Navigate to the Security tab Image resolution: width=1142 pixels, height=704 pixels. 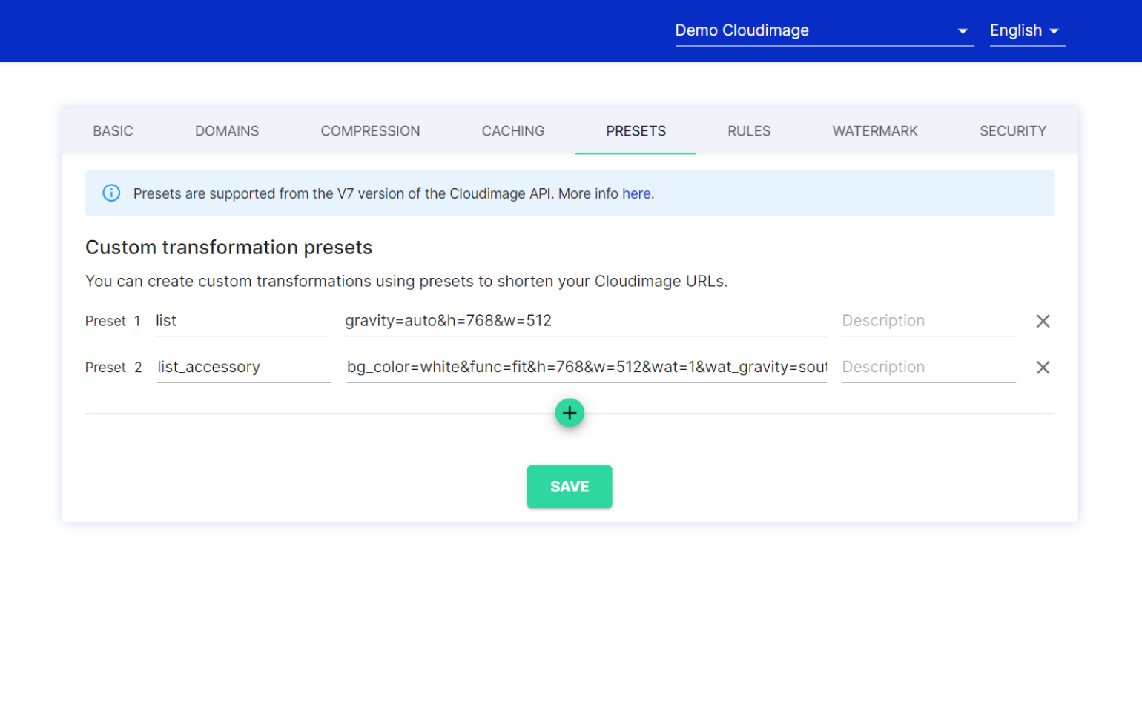tap(1012, 131)
